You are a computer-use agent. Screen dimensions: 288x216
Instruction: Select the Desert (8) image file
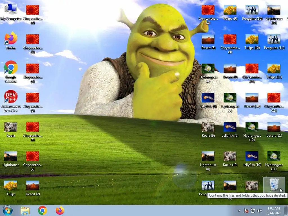(x=208, y=42)
